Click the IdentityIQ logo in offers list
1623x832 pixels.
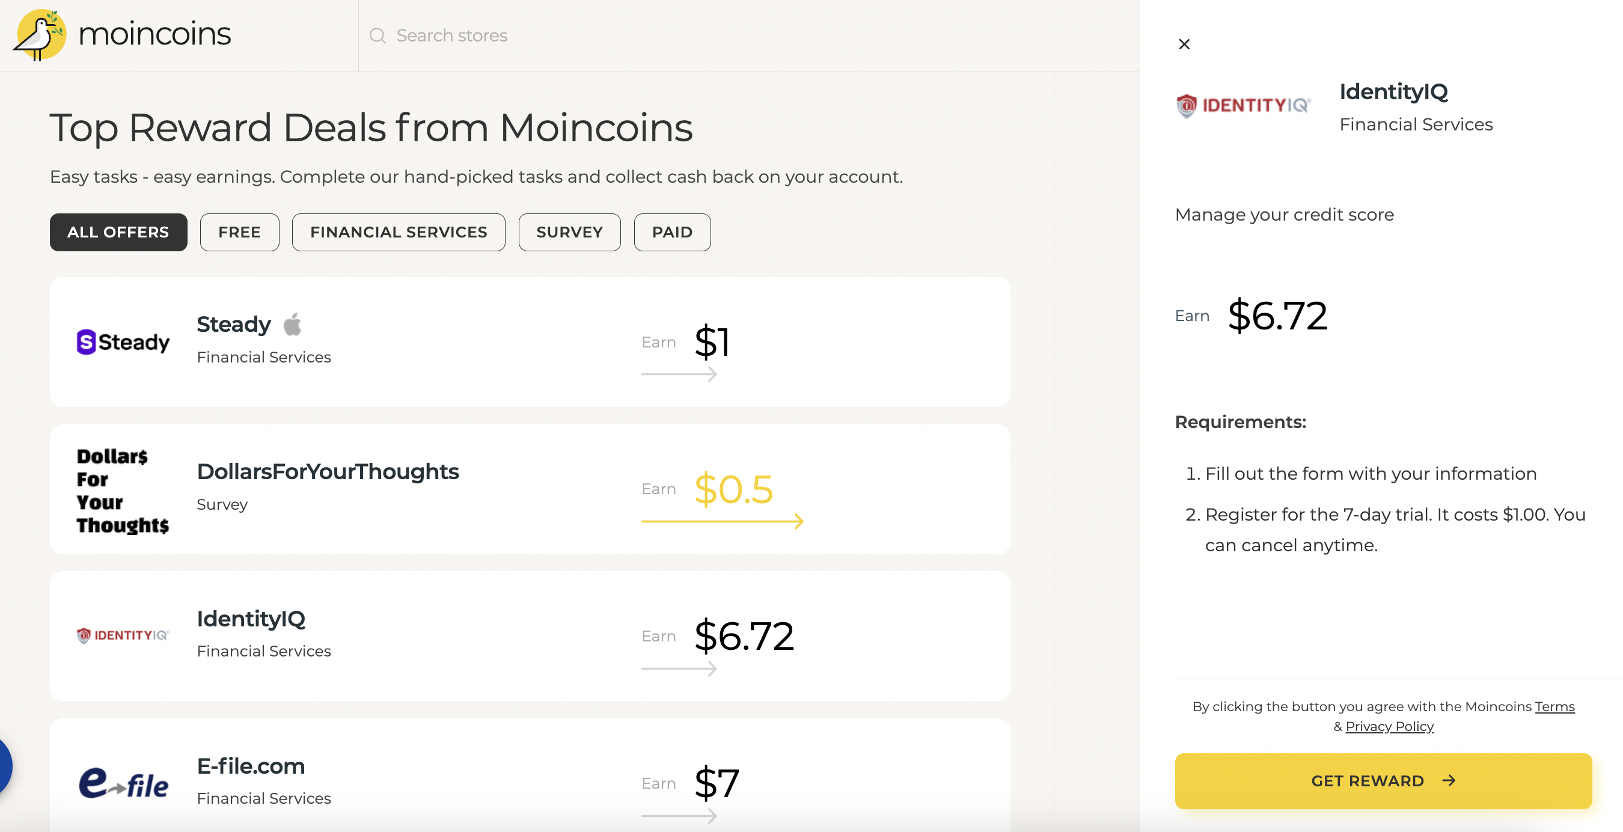pyautogui.click(x=123, y=635)
